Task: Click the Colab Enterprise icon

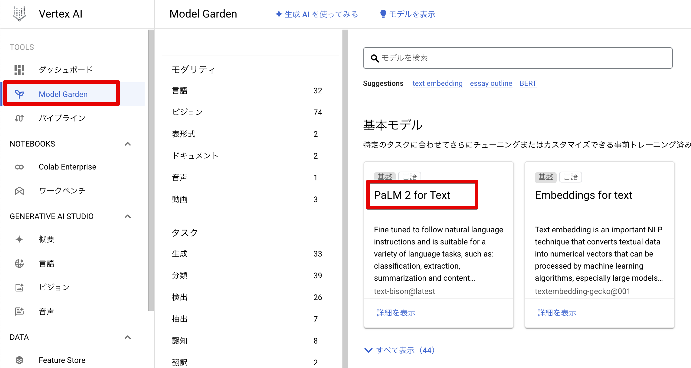Action: pos(19,166)
